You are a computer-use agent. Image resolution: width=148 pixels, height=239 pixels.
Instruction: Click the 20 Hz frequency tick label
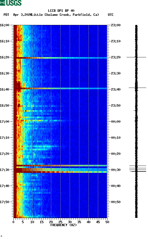51,222
